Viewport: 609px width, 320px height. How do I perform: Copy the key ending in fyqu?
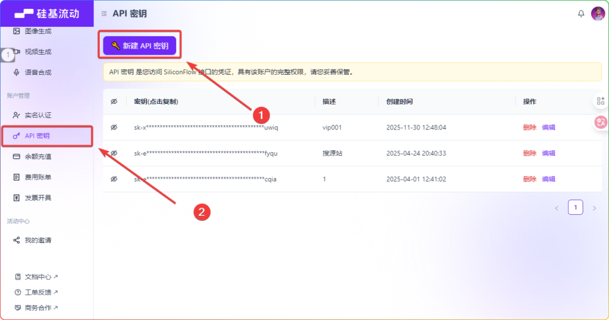[205, 153]
